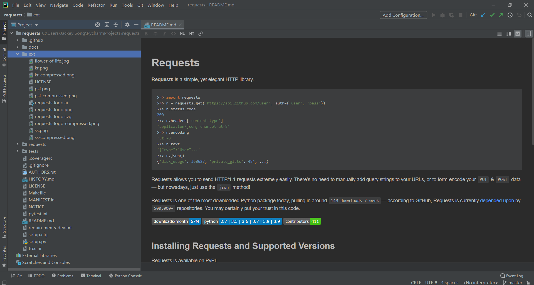Apply inline code formatting

click(x=174, y=34)
